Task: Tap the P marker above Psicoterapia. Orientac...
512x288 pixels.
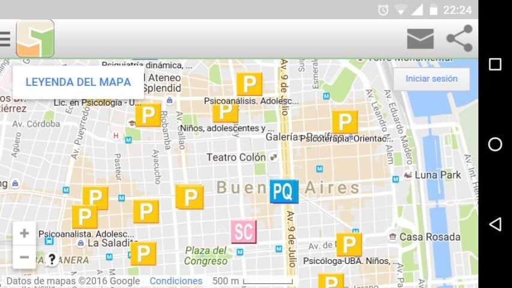Action: click(345, 122)
